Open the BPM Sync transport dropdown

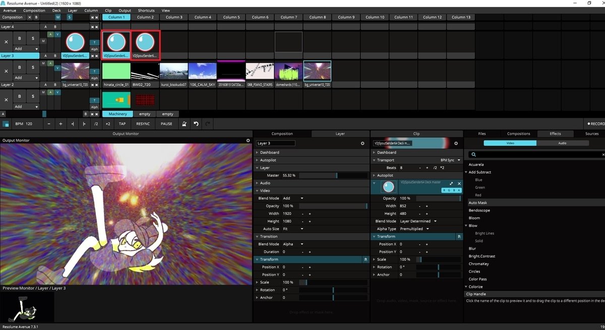[x=450, y=160]
